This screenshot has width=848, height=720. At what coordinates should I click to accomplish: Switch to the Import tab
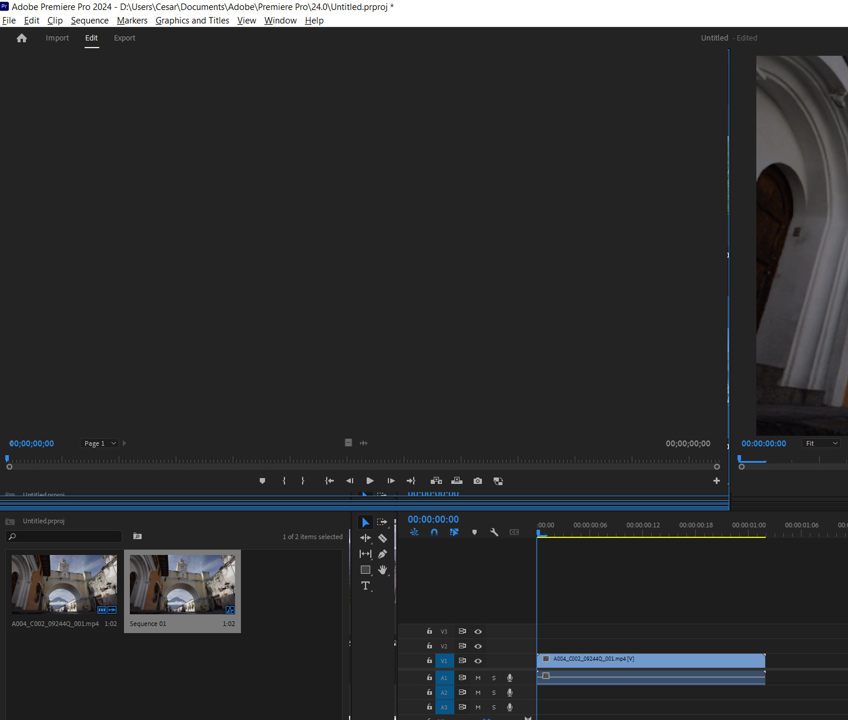coord(57,38)
